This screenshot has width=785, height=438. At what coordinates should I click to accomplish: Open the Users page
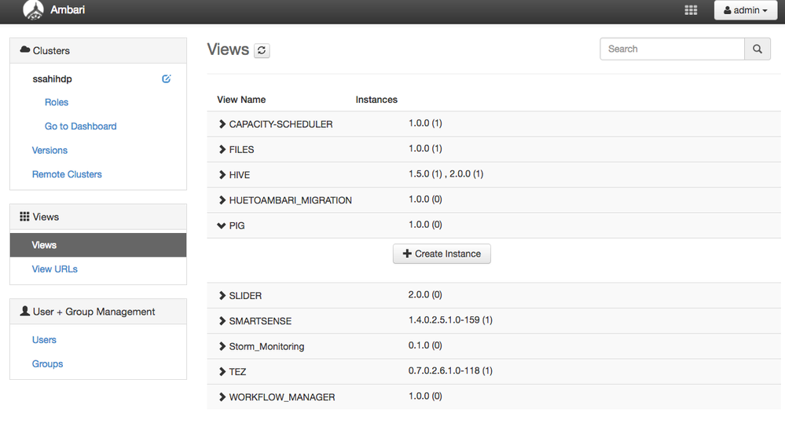click(44, 340)
